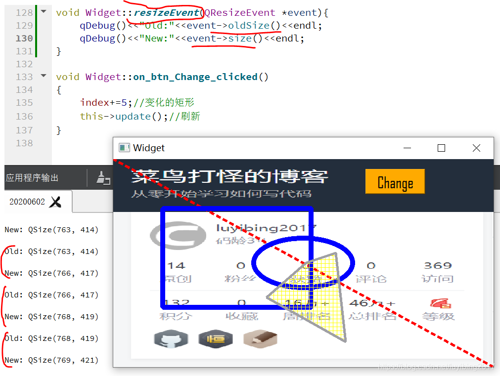Image resolution: width=500 pixels, height=376 pixels.
Task: Click index+=5 statement on line 135
Action: pos(106,103)
